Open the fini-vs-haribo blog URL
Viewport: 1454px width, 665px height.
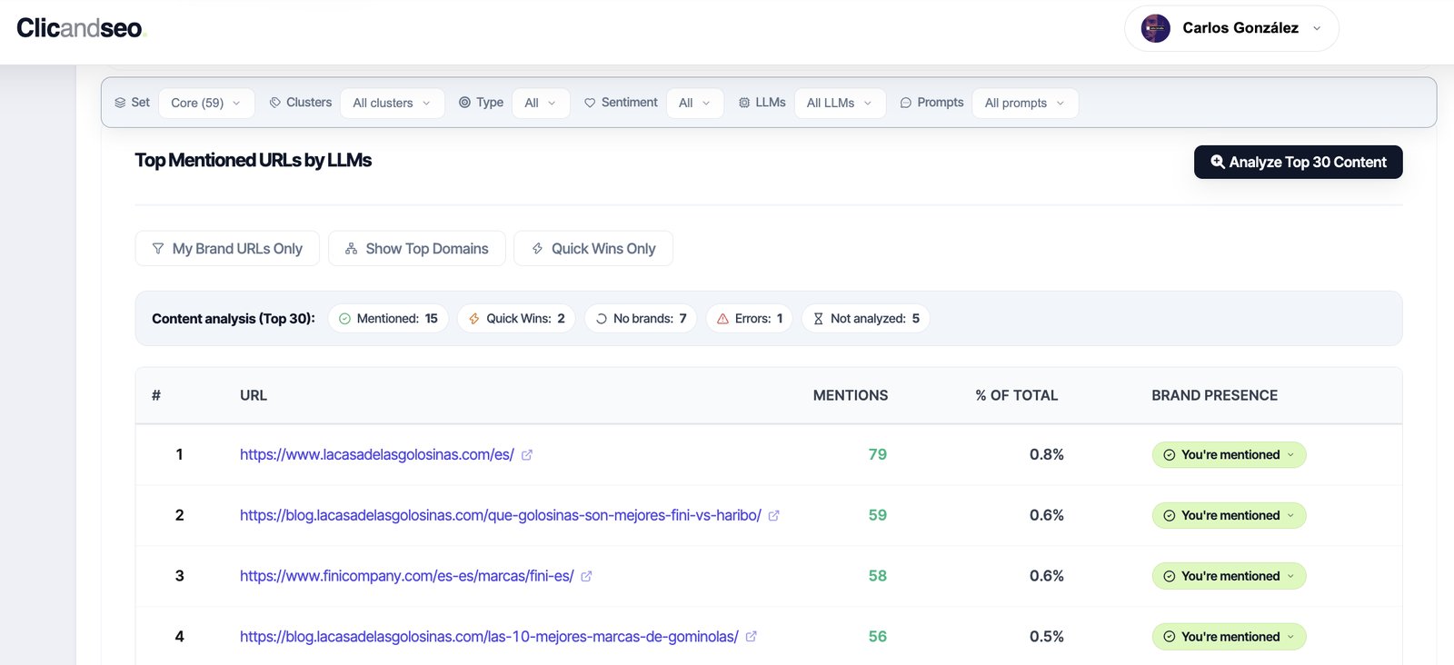(501, 515)
